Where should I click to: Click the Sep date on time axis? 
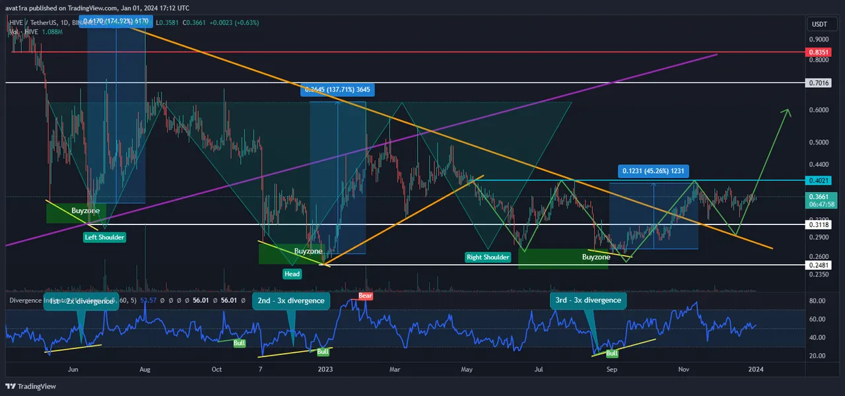[x=613, y=370]
